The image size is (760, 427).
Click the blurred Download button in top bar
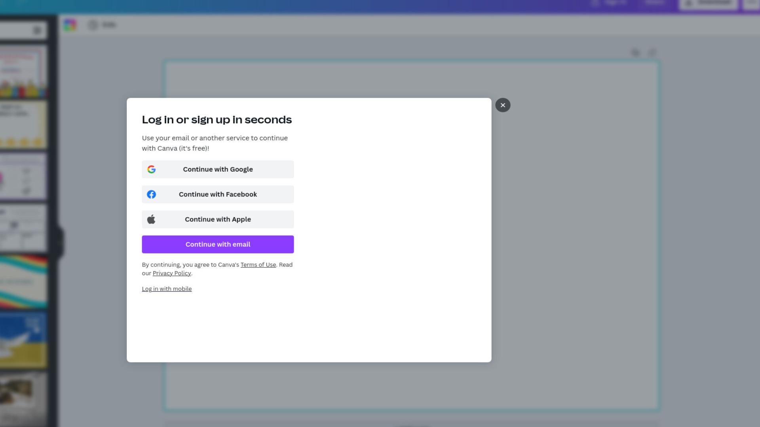708,3
